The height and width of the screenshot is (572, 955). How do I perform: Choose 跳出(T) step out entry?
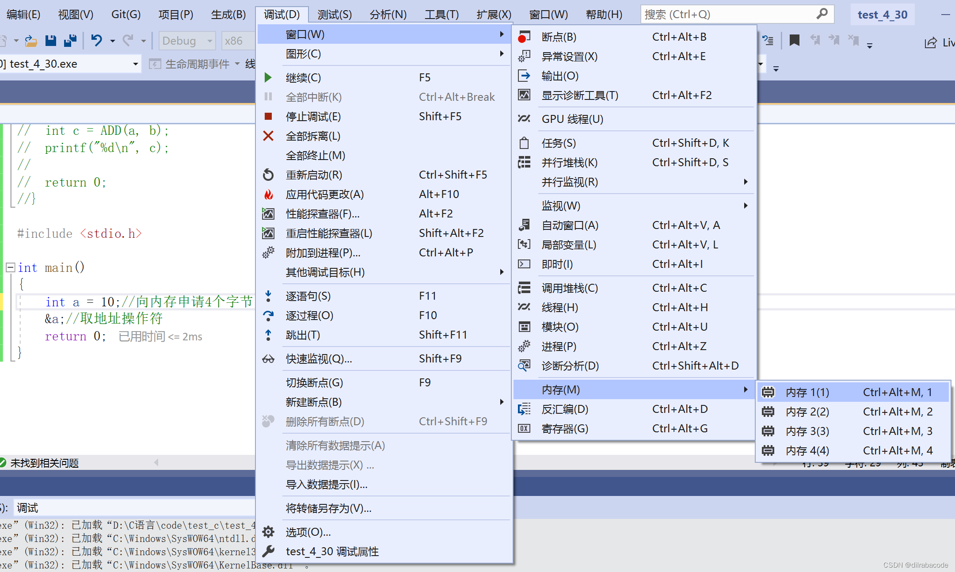click(383, 335)
